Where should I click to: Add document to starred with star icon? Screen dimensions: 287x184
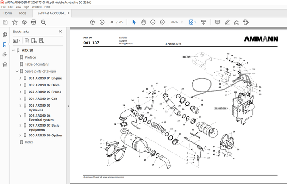point(15,22)
